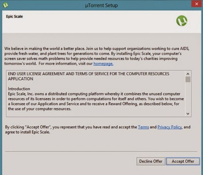Image resolution: width=203 pixels, height=175 pixels.
Task: Decline the Epic Scale offer
Action: click(151, 161)
